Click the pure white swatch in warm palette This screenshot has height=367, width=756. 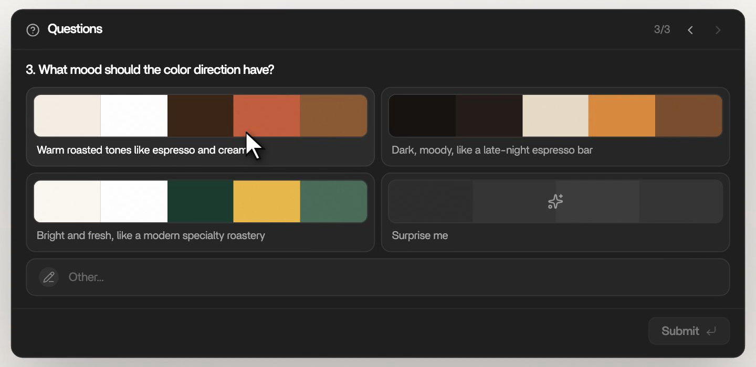click(x=134, y=116)
